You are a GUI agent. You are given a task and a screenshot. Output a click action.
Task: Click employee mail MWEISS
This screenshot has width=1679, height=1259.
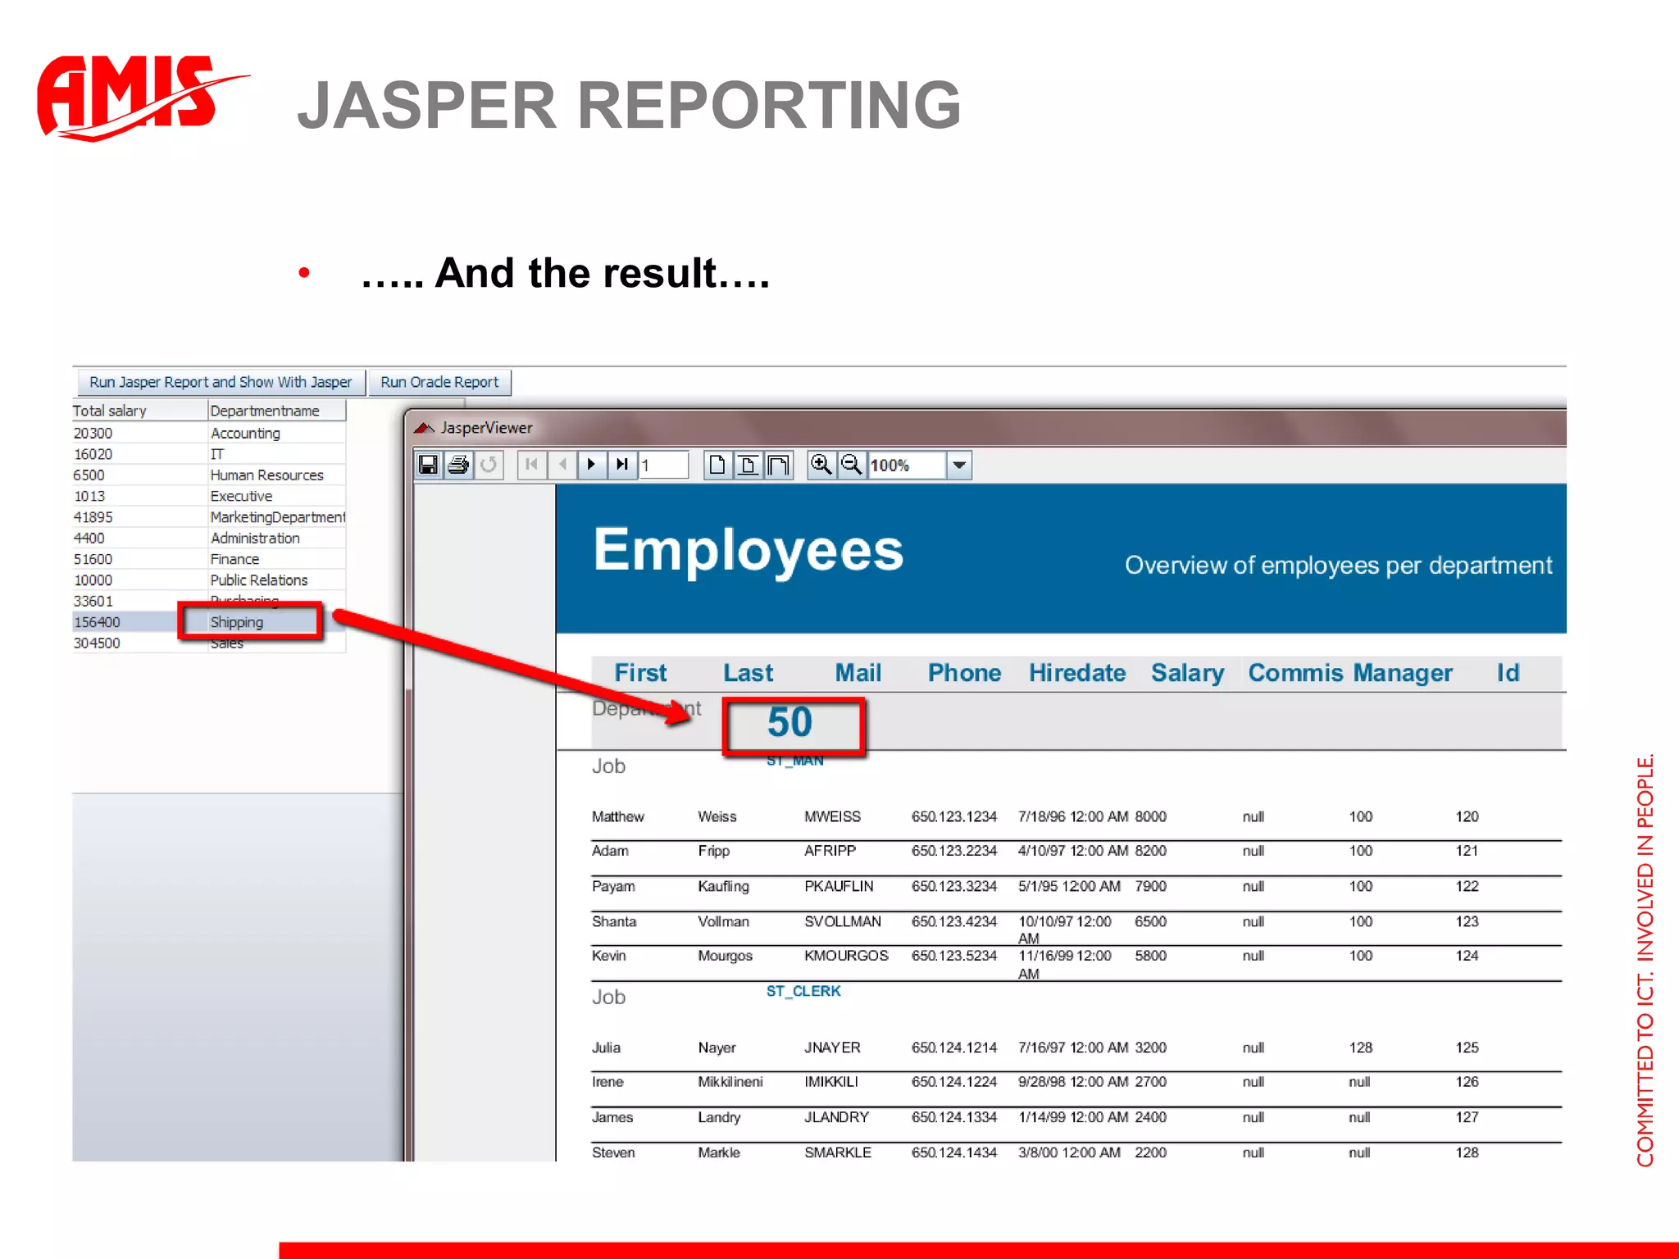coord(832,816)
